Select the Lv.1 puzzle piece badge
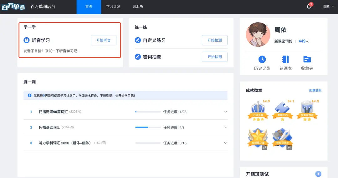Viewport: 338px width, 178px height. tap(283, 111)
